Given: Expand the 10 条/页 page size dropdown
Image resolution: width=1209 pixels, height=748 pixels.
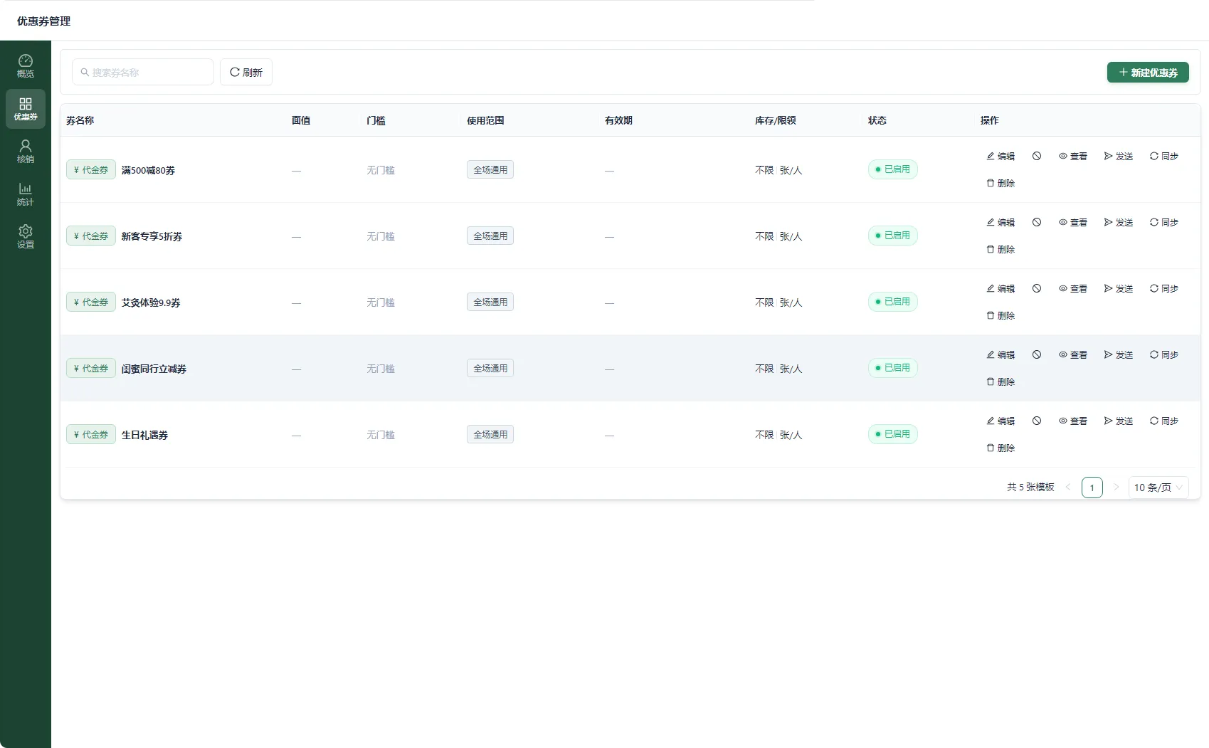Looking at the screenshot, I should (1158, 488).
